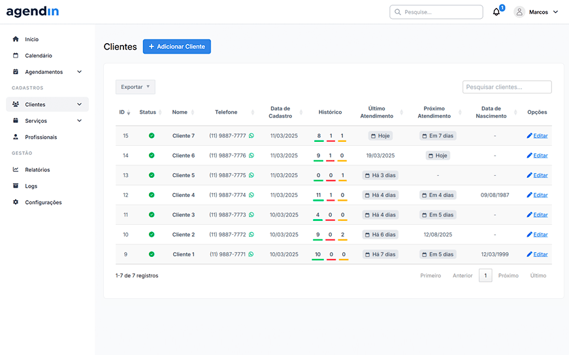The height and width of the screenshot is (355, 569).
Task: Go to the Próximo page
Action: point(508,275)
